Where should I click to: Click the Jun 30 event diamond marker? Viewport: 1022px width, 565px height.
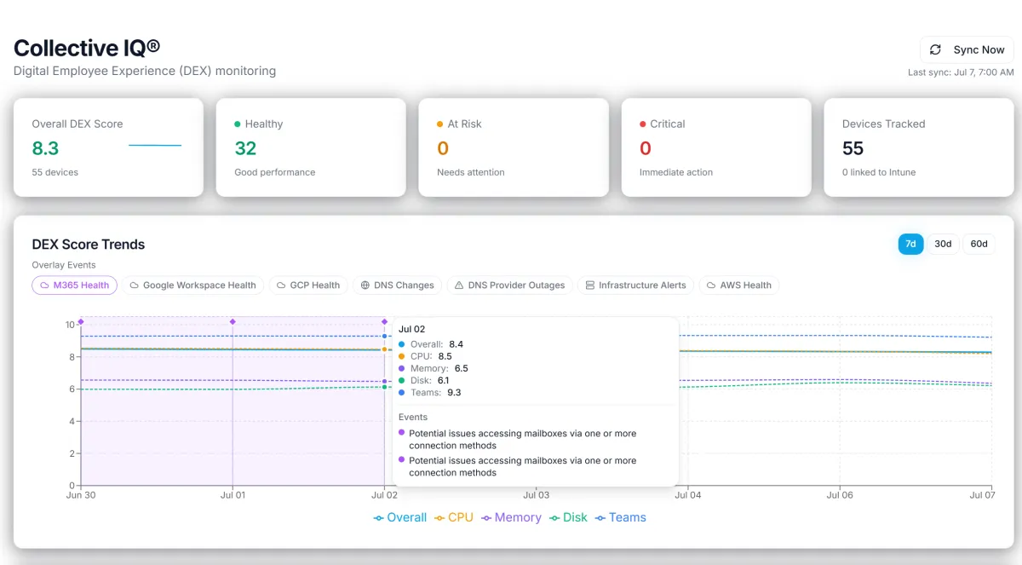point(81,321)
